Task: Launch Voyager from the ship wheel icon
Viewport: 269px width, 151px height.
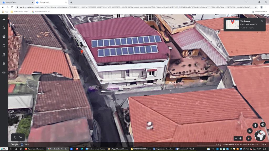Action: click(x=4, y=37)
